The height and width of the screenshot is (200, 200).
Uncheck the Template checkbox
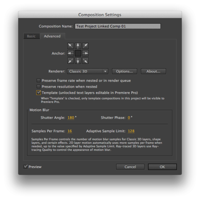39,93
